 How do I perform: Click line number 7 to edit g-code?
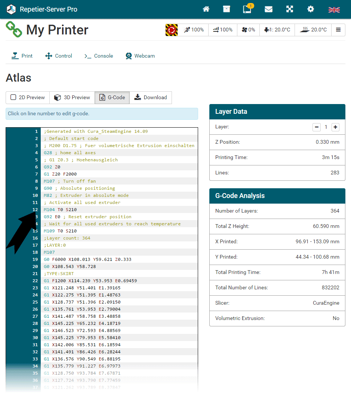36,174
